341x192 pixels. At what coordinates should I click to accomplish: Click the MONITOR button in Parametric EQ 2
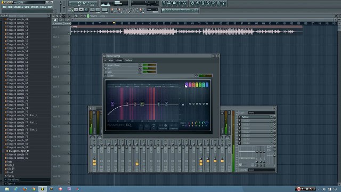pos(163,127)
